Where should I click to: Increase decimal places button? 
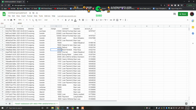point(36,20)
